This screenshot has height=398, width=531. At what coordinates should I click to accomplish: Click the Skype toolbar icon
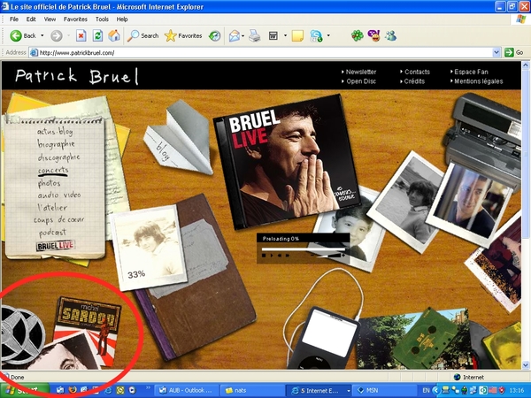click(316, 35)
